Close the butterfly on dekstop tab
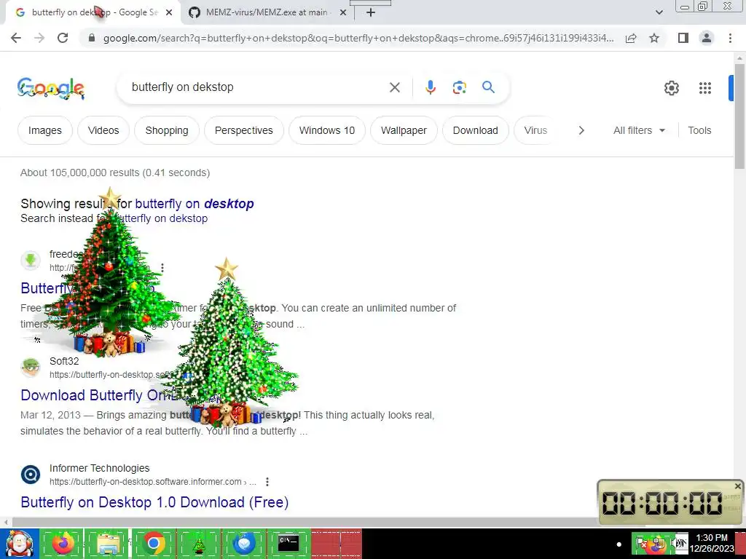 [169, 13]
